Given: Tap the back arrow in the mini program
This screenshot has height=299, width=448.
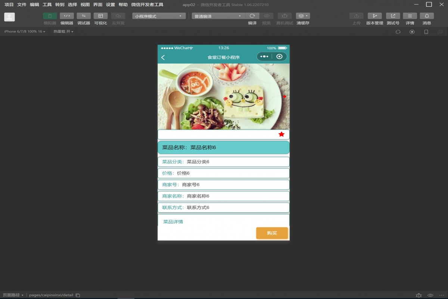Looking at the screenshot, I should tap(163, 57).
